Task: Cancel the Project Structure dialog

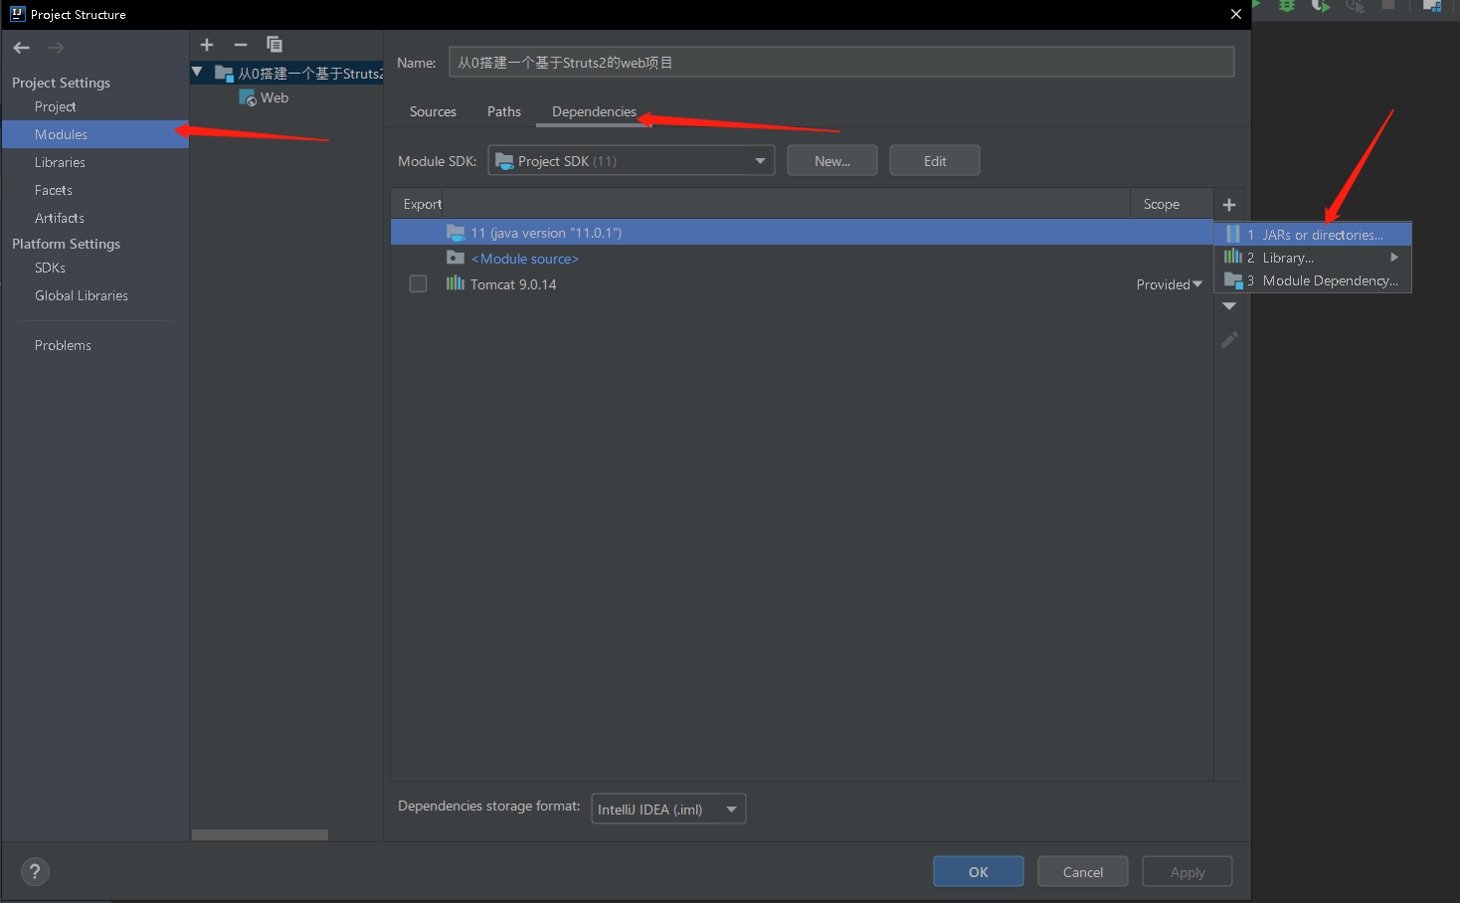Action: tap(1083, 872)
